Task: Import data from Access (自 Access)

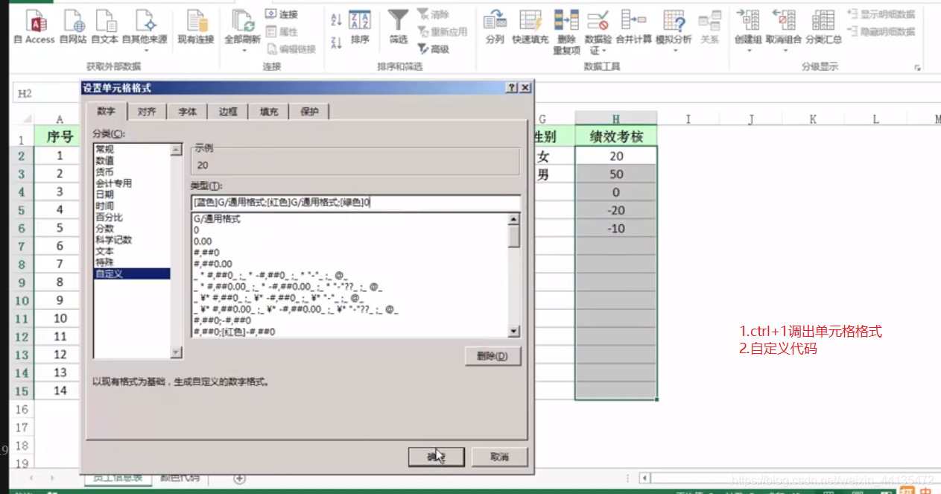Action: click(34, 27)
